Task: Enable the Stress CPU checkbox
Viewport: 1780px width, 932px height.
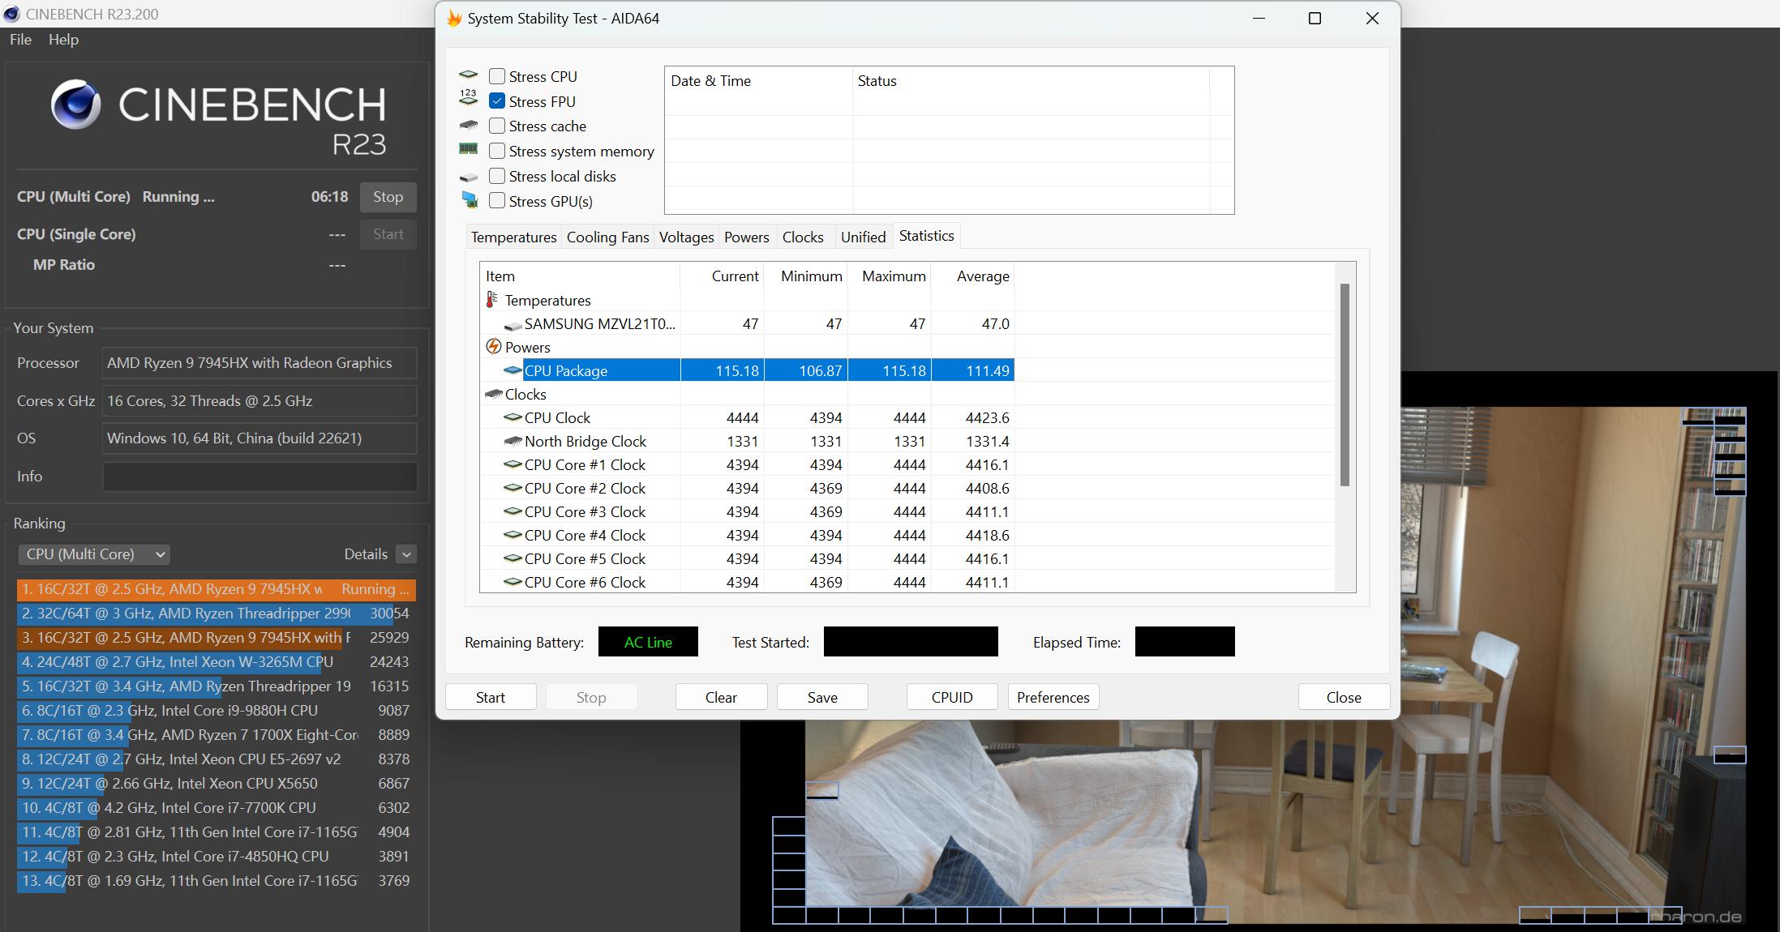Action: 497,76
